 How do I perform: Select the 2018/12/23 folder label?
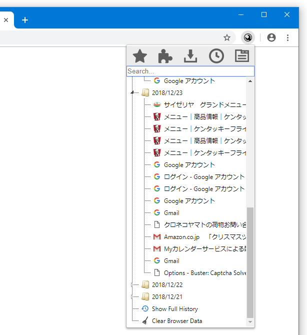167,93
